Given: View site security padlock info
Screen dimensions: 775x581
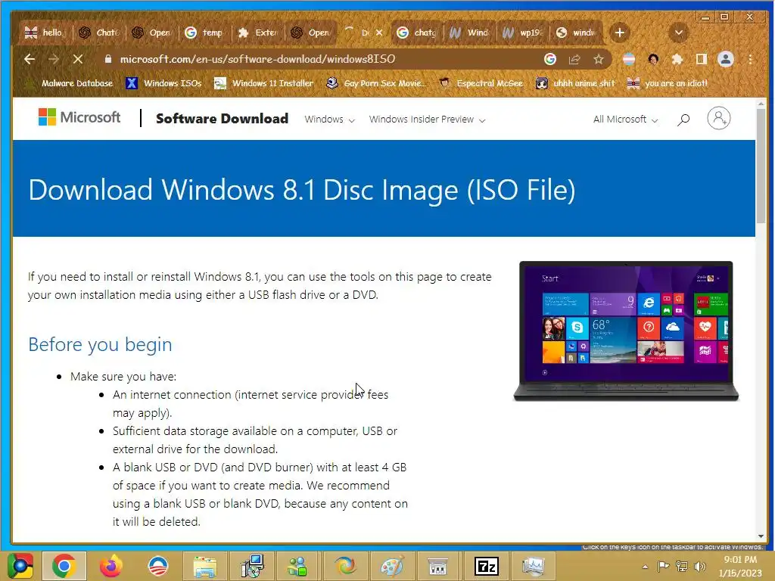Looking at the screenshot, I should coord(108,59).
